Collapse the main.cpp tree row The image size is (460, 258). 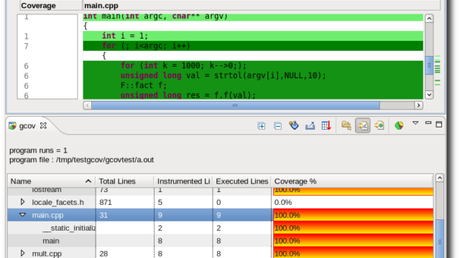coord(22,215)
